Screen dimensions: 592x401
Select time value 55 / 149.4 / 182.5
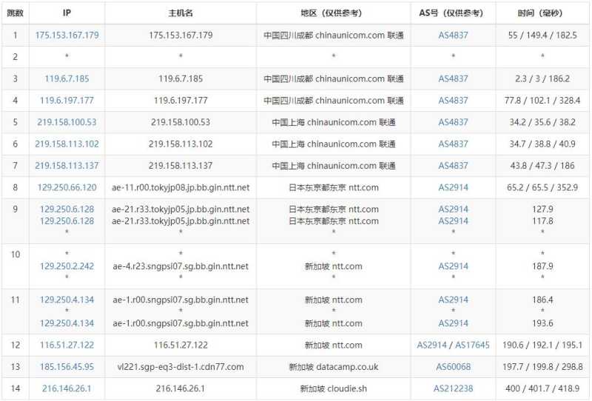click(x=542, y=35)
